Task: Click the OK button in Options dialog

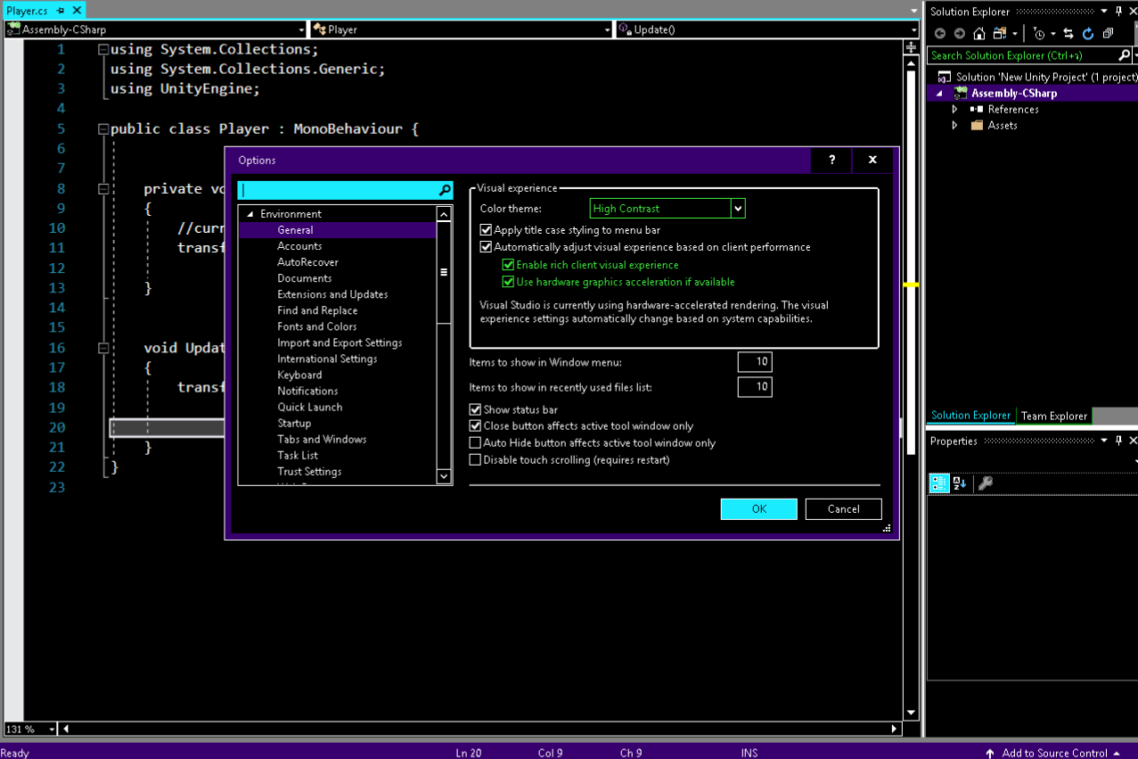Action: [x=759, y=508]
